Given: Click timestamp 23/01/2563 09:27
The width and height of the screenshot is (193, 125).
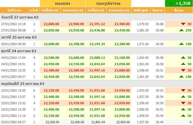Looking at the screenshot, I should [x=13, y=122].
